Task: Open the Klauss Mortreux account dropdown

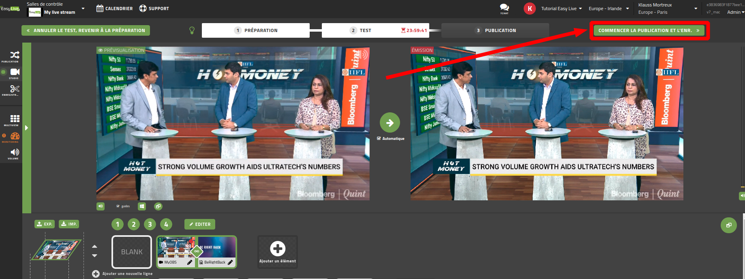Action: tap(668, 9)
